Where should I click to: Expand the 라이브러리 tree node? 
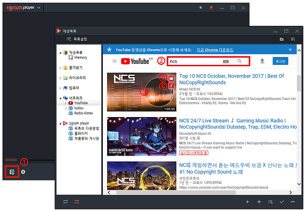[60, 78]
